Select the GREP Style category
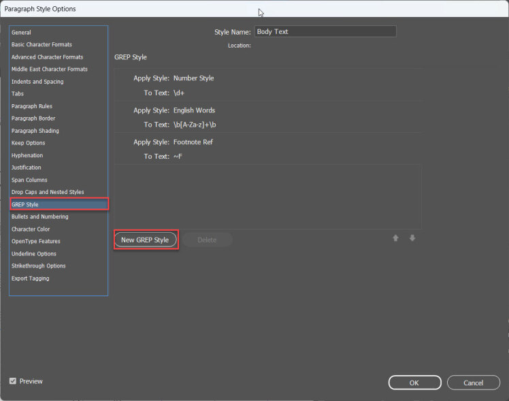Image resolution: width=509 pixels, height=401 pixels. [x=59, y=204]
